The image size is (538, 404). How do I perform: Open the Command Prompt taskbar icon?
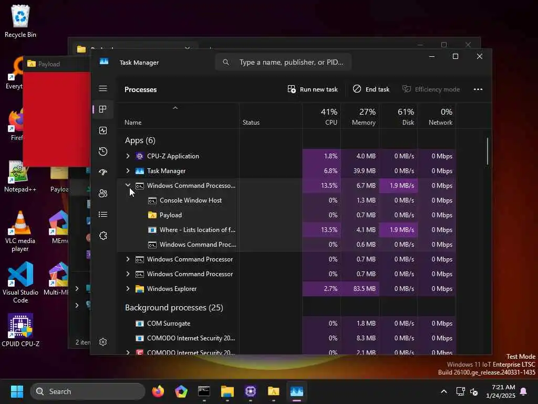[204, 391]
